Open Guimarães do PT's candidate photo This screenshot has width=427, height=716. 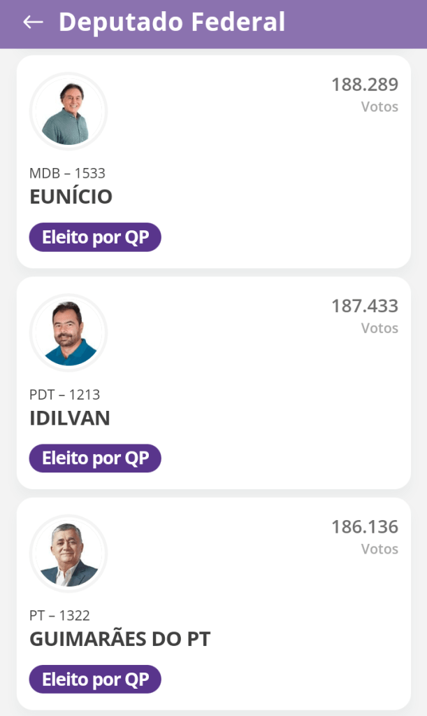click(68, 554)
